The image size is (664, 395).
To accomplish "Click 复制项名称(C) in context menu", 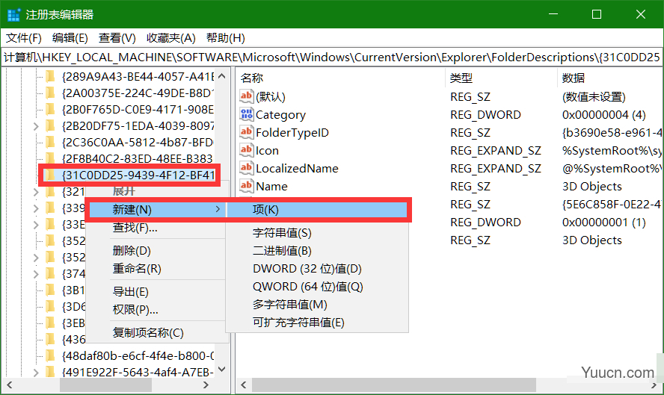I will (147, 332).
